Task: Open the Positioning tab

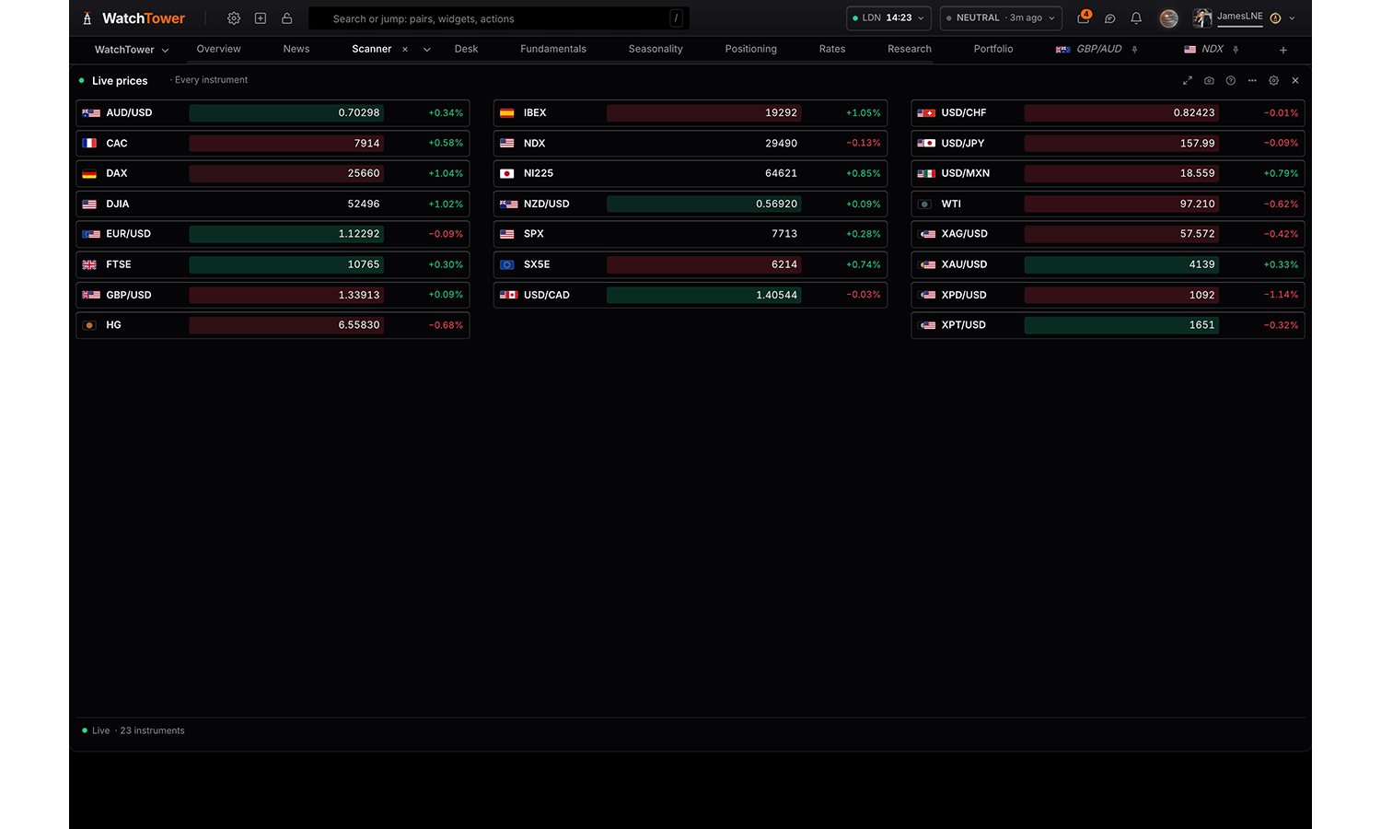Action: click(x=751, y=50)
